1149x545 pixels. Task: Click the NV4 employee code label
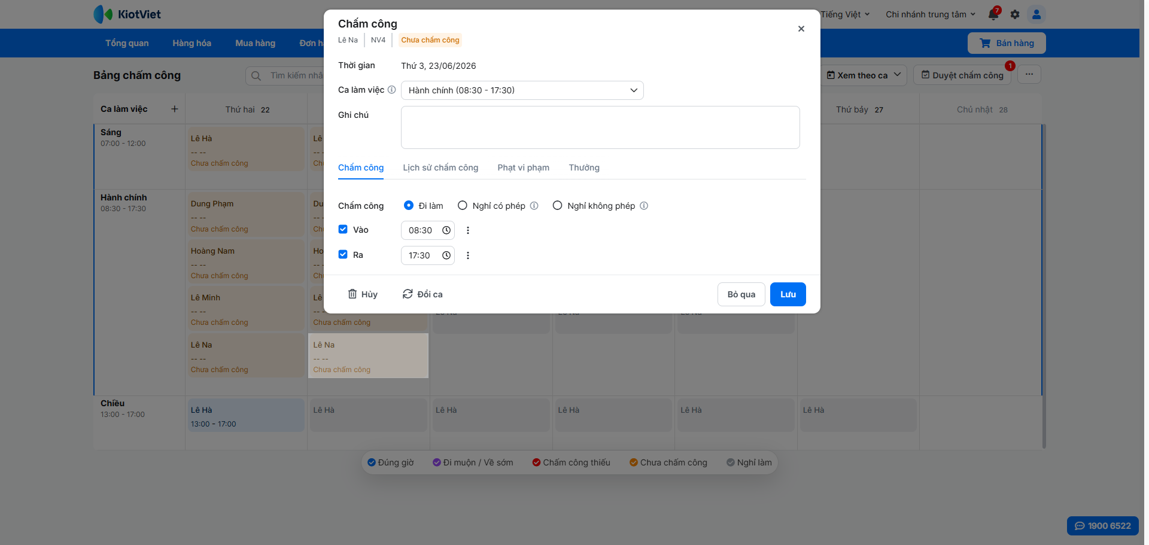[378, 40]
